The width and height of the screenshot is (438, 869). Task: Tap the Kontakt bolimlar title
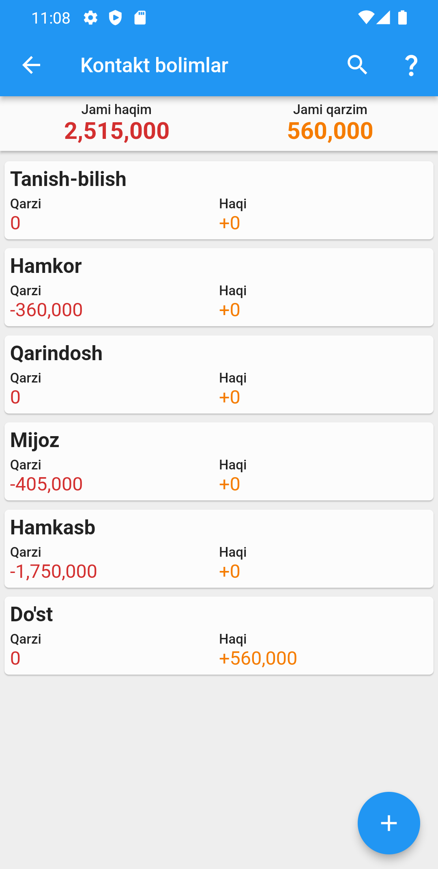154,65
